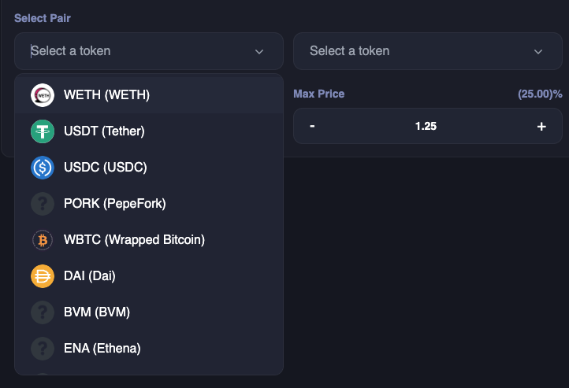Expand the second token dropdown chevron
The width and height of the screenshot is (569, 388).
click(x=538, y=52)
